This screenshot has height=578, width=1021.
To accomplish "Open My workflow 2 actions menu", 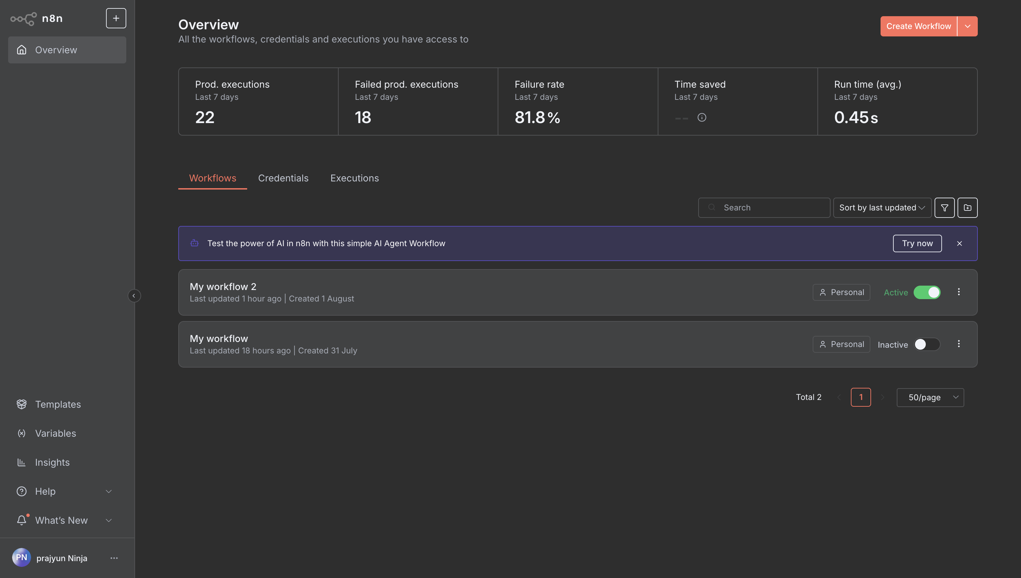I will click(x=959, y=292).
